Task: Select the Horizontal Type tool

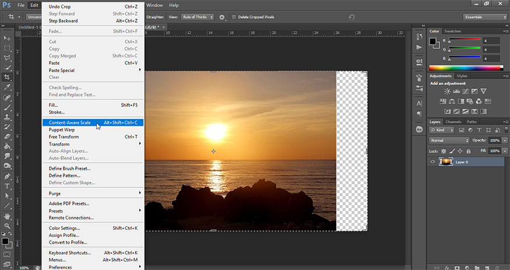Action: [x=8, y=186]
